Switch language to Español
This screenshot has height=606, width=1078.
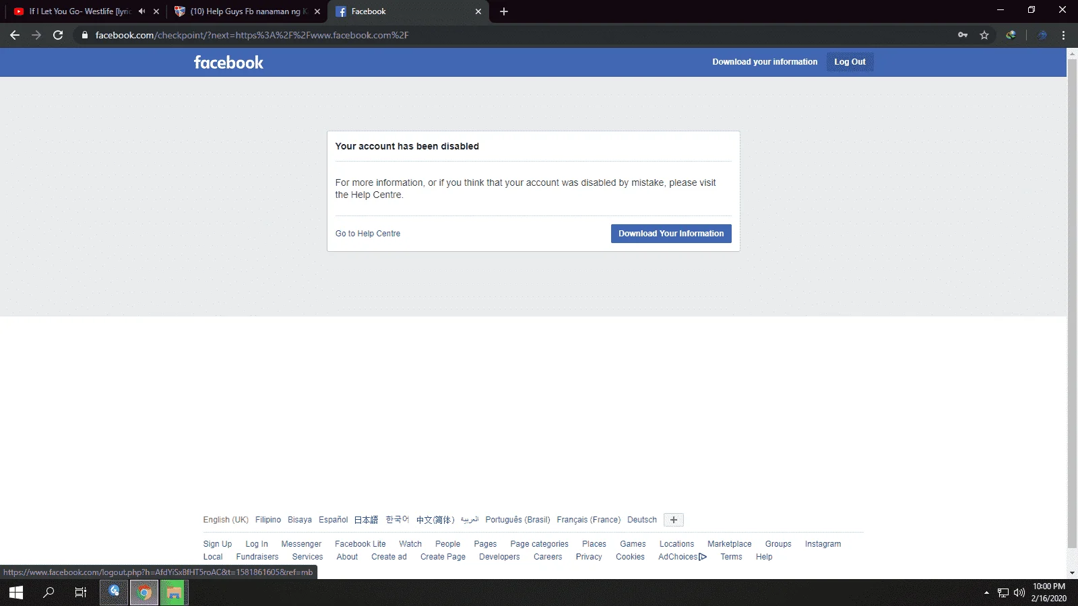[x=334, y=520]
